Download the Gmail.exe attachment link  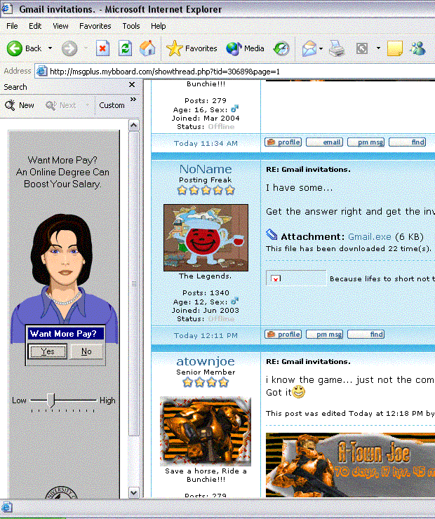tap(370, 236)
